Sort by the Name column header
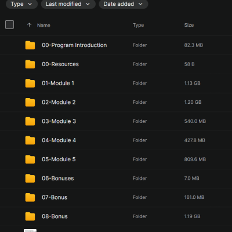 click(x=43, y=26)
